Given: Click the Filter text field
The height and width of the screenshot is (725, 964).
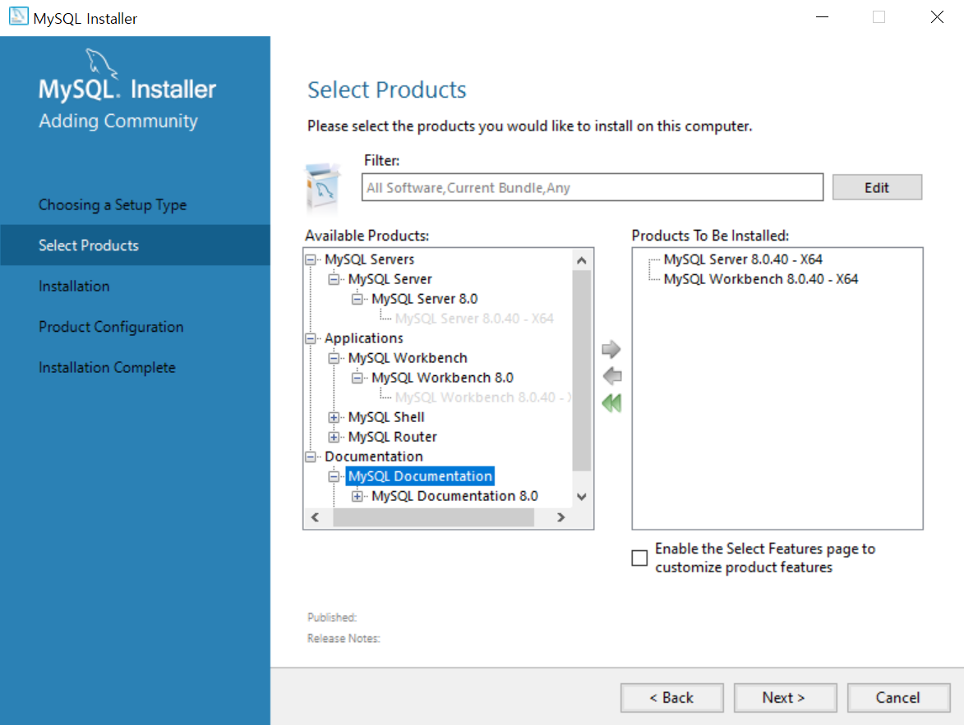Looking at the screenshot, I should (592, 187).
